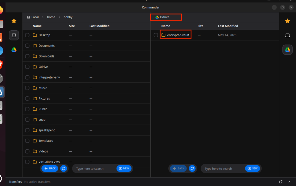
Task: Click the encrypted-vault folder icon
Action: point(163,35)
